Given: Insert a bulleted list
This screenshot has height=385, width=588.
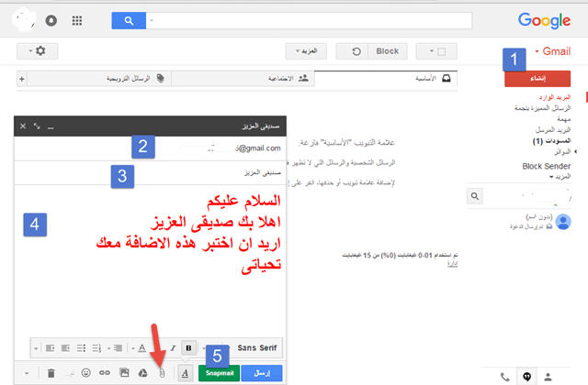Looking at the screenshot, I should click(81, 348).
